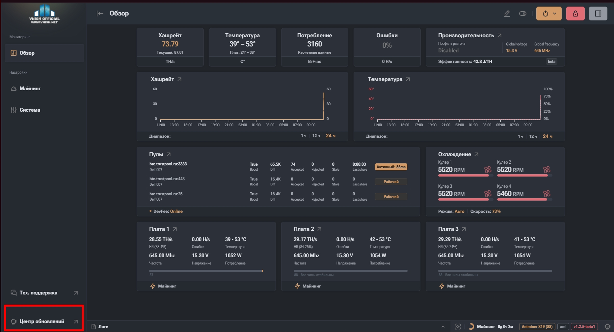Click the Обзор dashboard icon in sidebar

click(x=13, y=53)
